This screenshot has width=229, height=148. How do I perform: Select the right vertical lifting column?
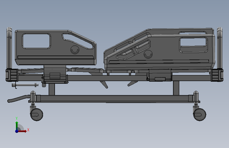coord(176,88)
